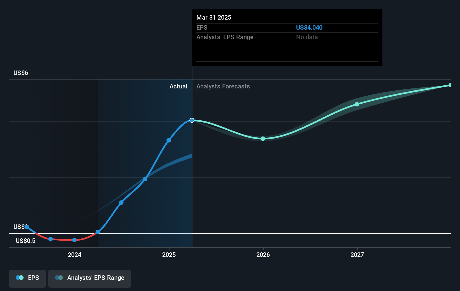Screen dimensions: 460x291
Task: Click the 2027 x-axis label
Action: pyautogui.click(x=357, y=255)
